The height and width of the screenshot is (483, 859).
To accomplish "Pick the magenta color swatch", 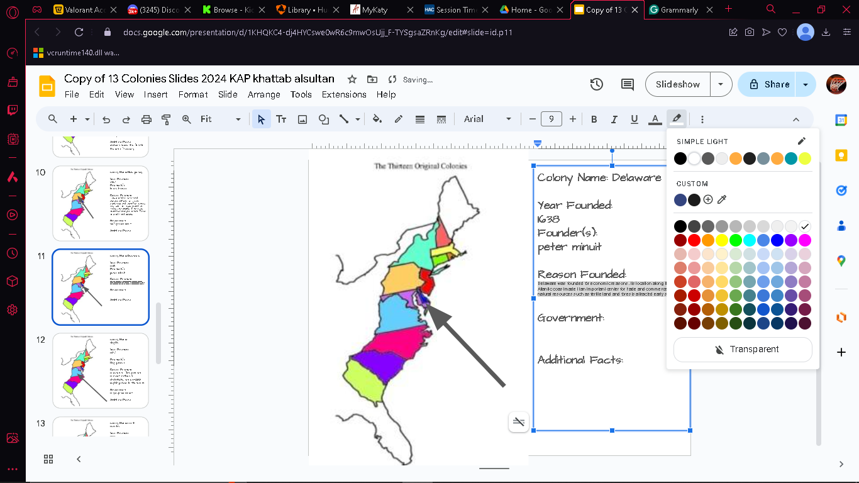I will tap(805, 240).
